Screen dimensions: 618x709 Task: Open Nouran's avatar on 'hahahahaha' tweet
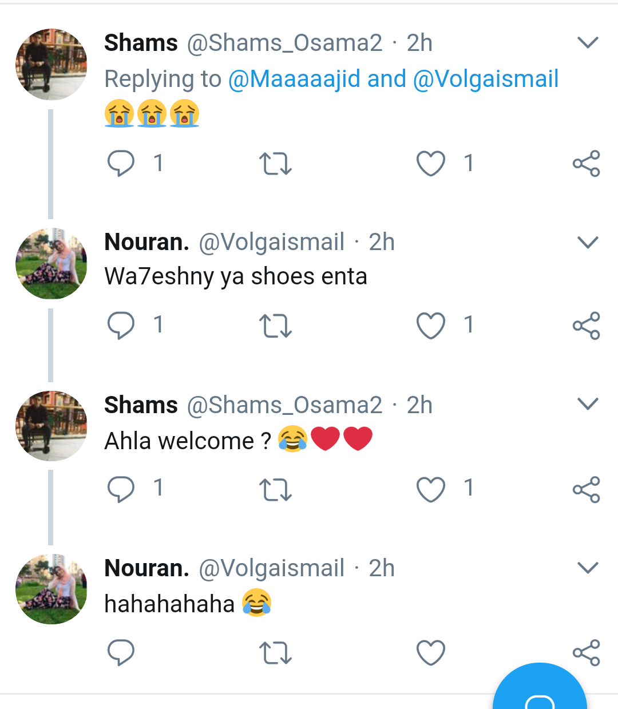tap(51, 589)
